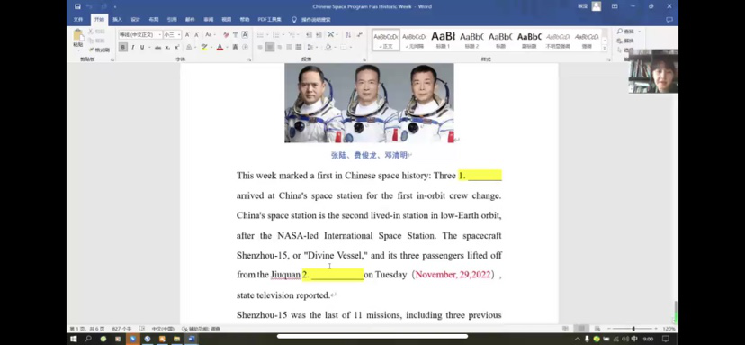
Task: Open the font name dropdown
Action: (140, 35)
